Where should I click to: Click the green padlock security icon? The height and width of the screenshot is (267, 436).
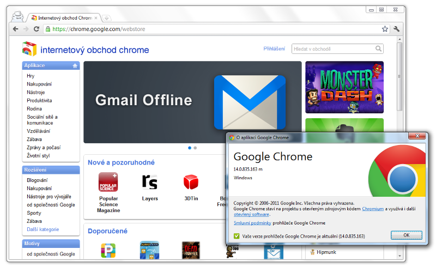point(48,29)
